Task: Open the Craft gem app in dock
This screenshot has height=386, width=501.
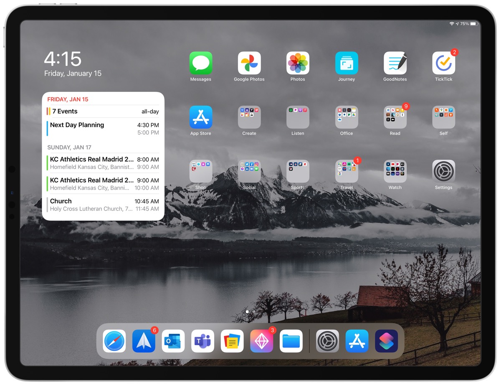Action: [262, 341]
